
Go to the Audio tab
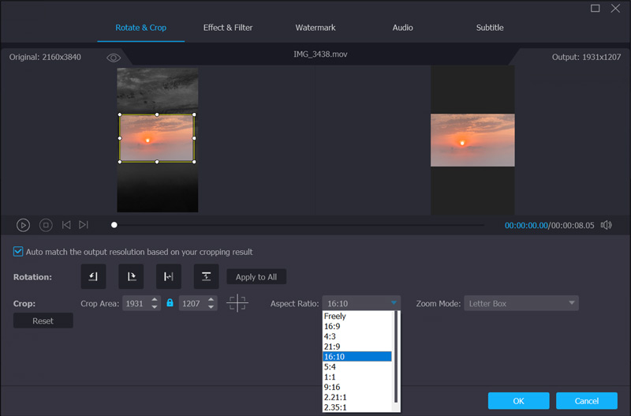(x=403, y=28)
